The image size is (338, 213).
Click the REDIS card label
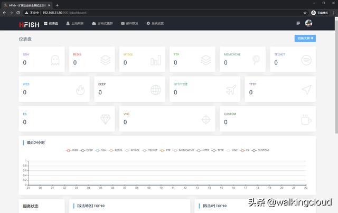pos(77,54)
